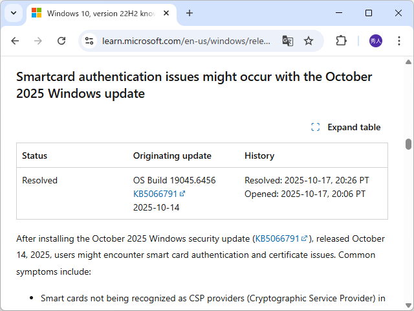Close the Windows 10 version 22H2 tab

point(168,13)
